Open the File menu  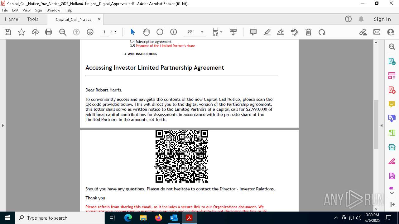[5, 10]
